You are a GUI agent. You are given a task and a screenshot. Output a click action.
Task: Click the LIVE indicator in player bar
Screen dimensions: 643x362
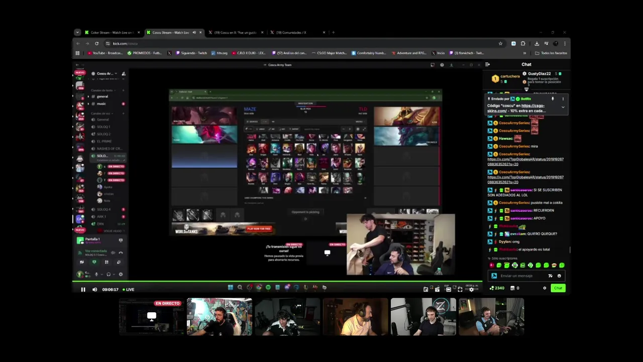click(x=129, y=290)
